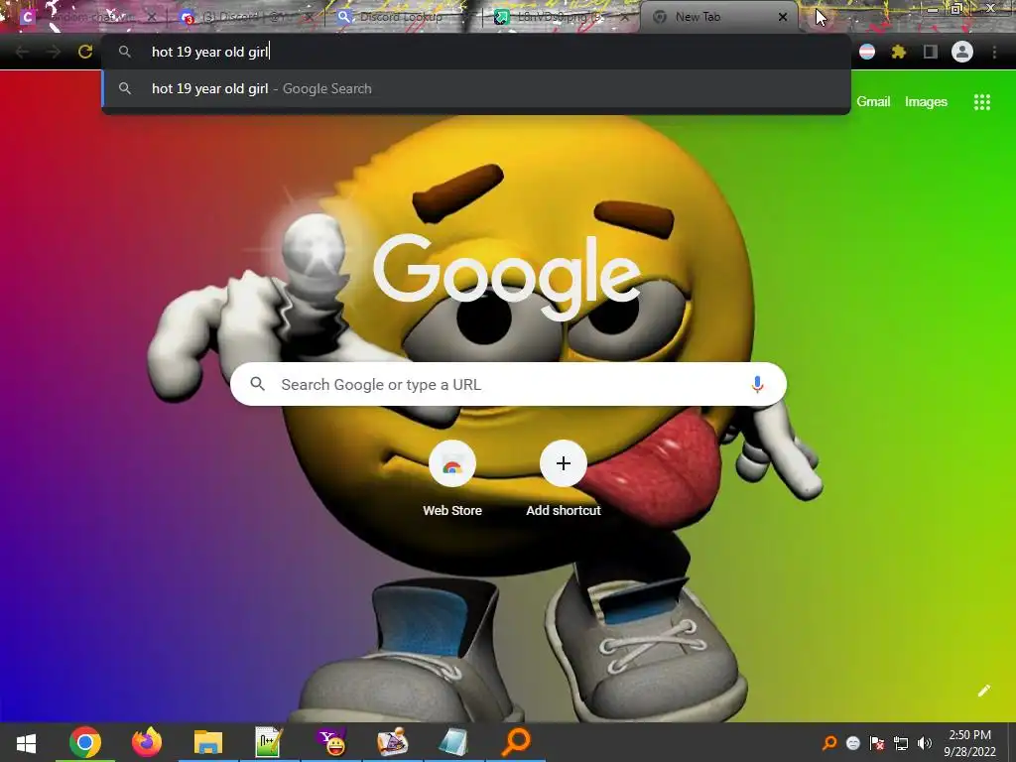Click the round grey chat tray icon

click(x=853, y=743)
